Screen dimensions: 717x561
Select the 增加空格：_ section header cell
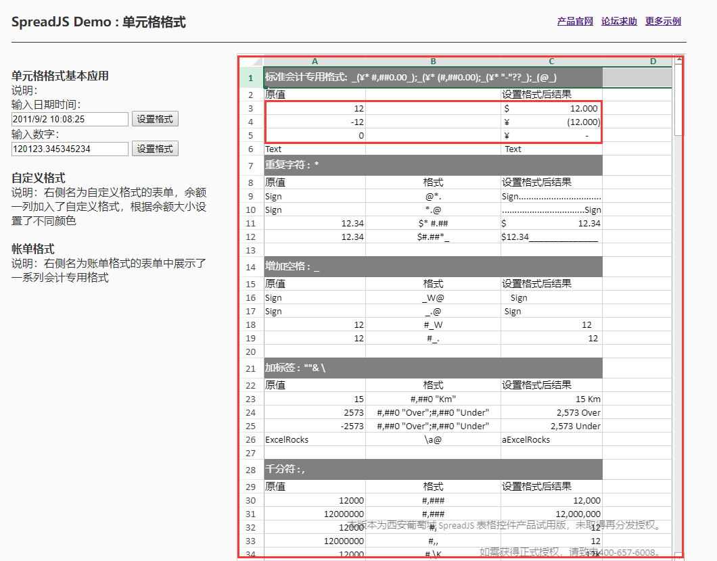click(x=433, y=267)
